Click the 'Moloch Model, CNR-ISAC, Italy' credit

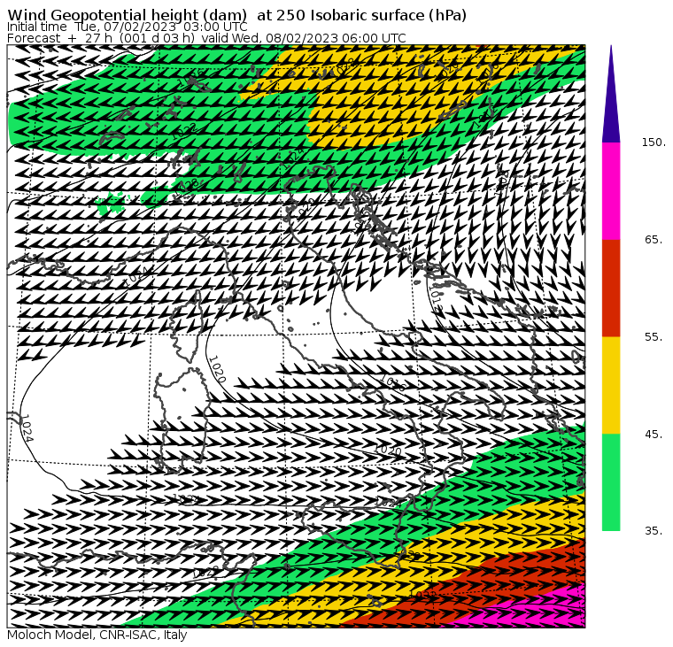click(97, 635)
